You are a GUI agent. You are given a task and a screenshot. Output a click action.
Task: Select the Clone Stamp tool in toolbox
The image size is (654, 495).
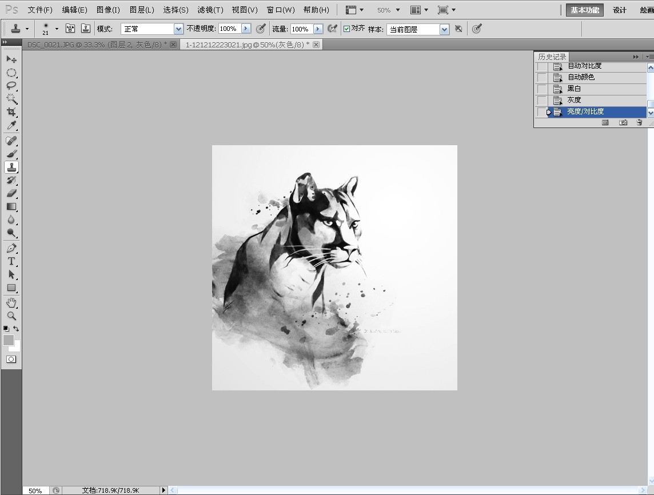[x=11, y=167]
